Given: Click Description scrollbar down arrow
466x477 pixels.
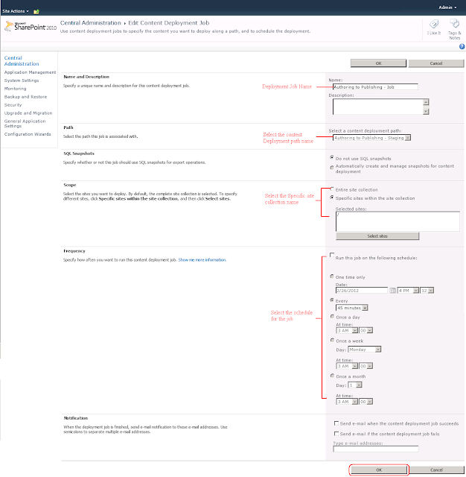Looking at the screenshot, I should pyautogui.click(x=426, y=111).
